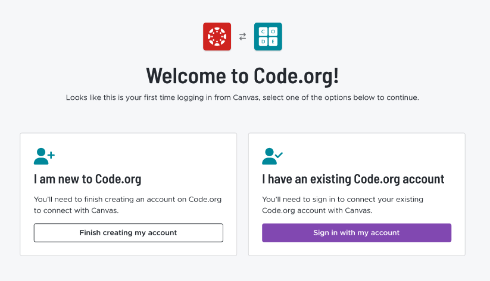
Task: Click the finish creating an account description text
Action: coord(127,205)
